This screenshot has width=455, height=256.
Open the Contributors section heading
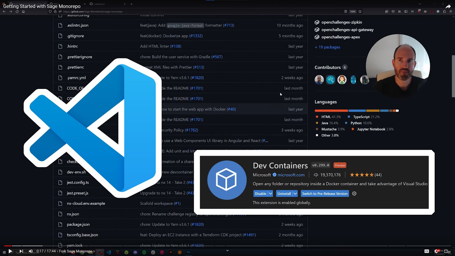coord(328,68)
